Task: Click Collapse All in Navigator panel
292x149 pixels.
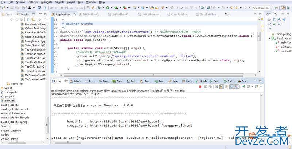Action: [x=28, y=20]
